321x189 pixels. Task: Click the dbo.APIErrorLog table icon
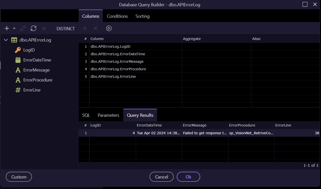point(14,40)
